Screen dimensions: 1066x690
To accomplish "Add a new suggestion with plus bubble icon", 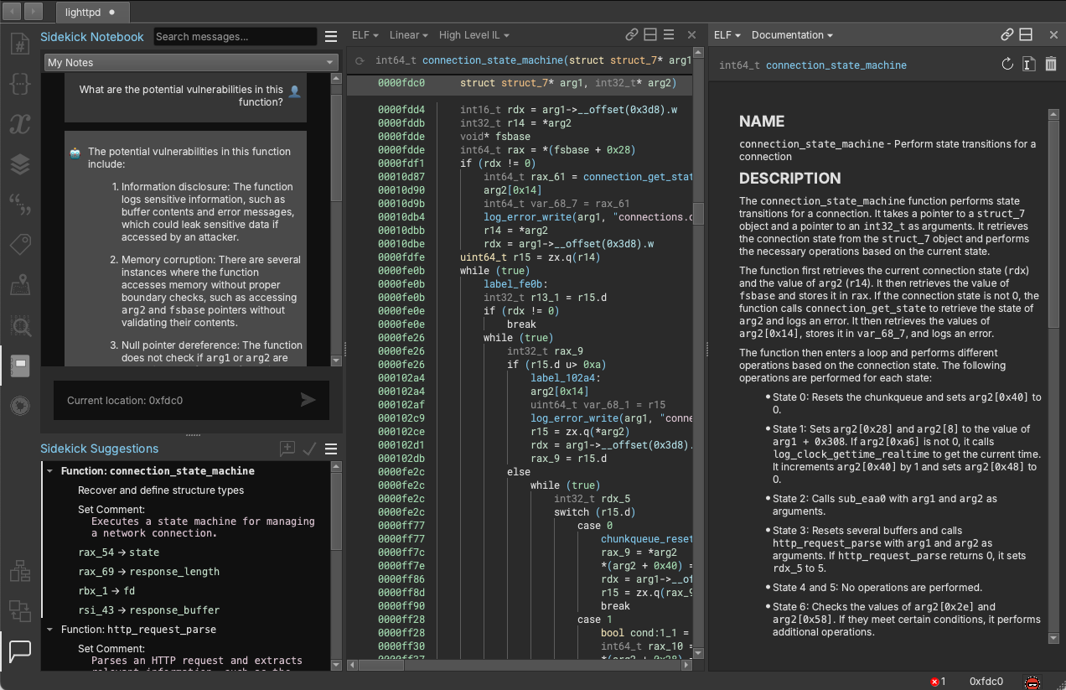I will [287, 449].
